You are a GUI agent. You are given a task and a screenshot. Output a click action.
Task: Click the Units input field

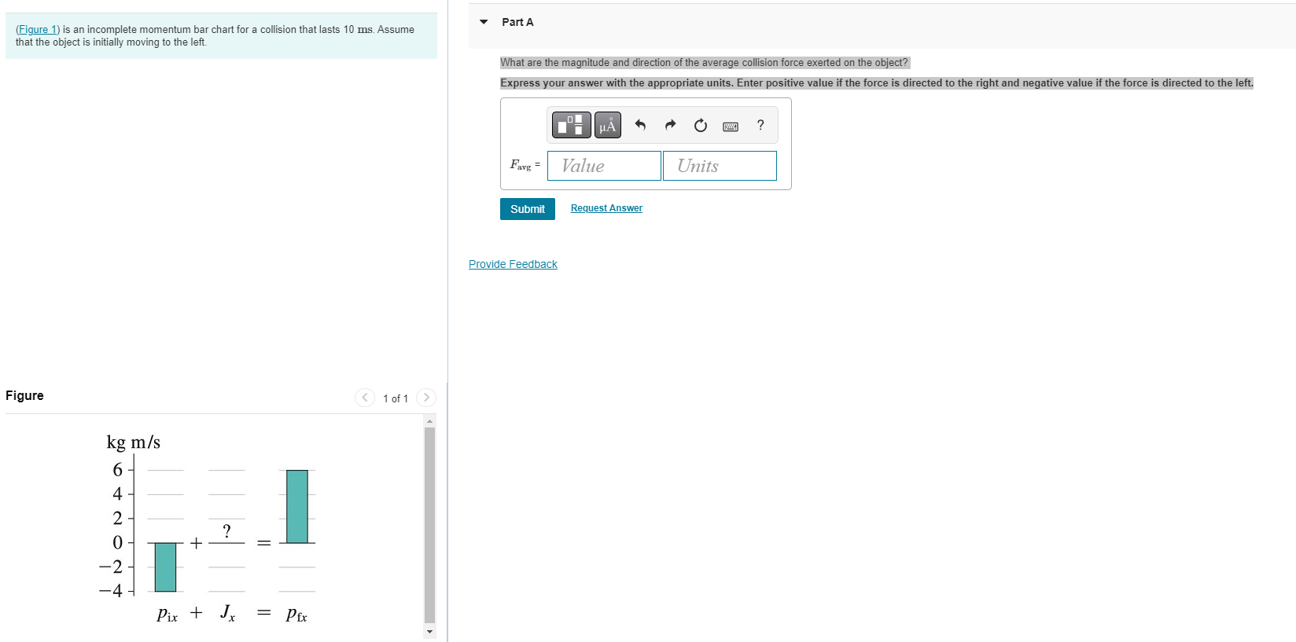(x=720, y=166)
